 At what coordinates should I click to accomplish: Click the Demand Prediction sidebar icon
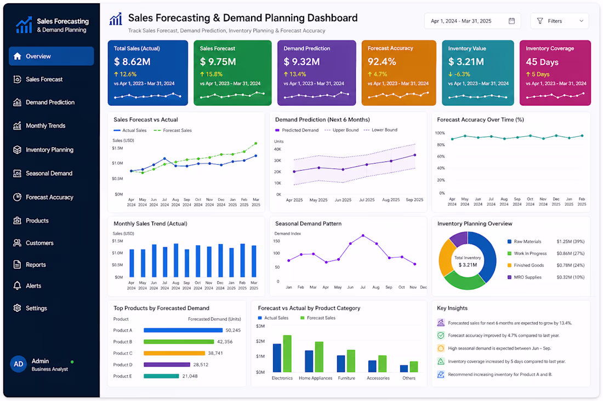pos(17,102)
